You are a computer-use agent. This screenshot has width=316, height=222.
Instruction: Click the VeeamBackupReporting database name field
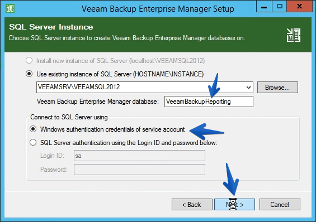[x=209, y=102]
